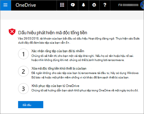Open the hamburger navigation menu
The width and height of the screenshot is (144, 114).
[x=6, y=5]
